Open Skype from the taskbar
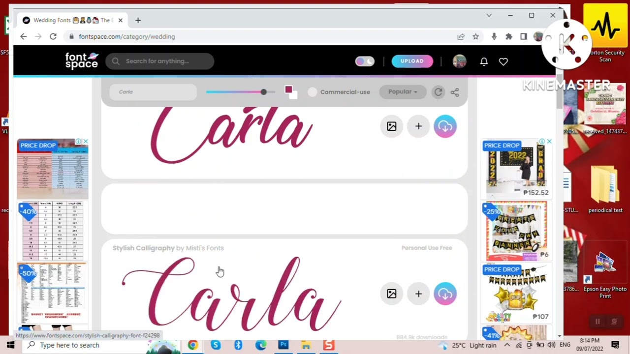The image size is (630, 354). pos(216,345)
